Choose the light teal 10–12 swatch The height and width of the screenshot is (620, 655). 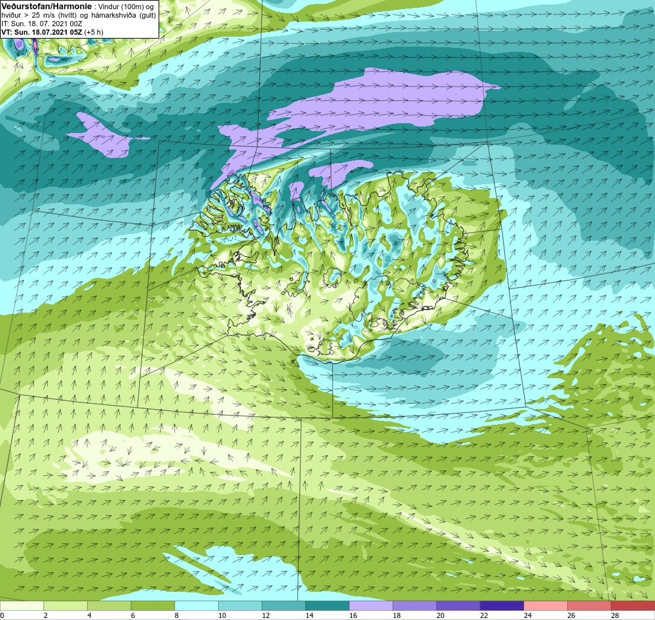coord(240,606)
